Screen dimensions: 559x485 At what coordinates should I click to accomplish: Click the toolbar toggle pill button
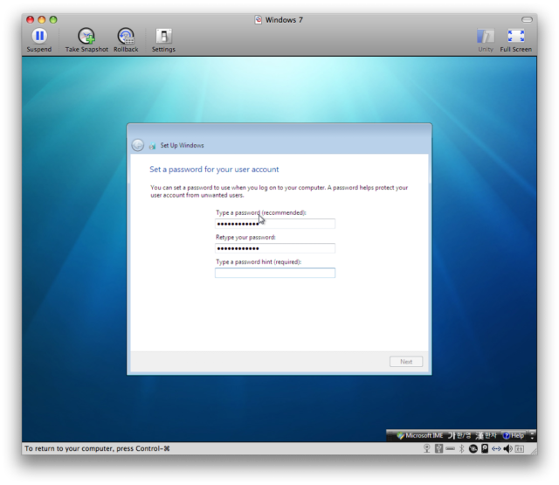527,19
